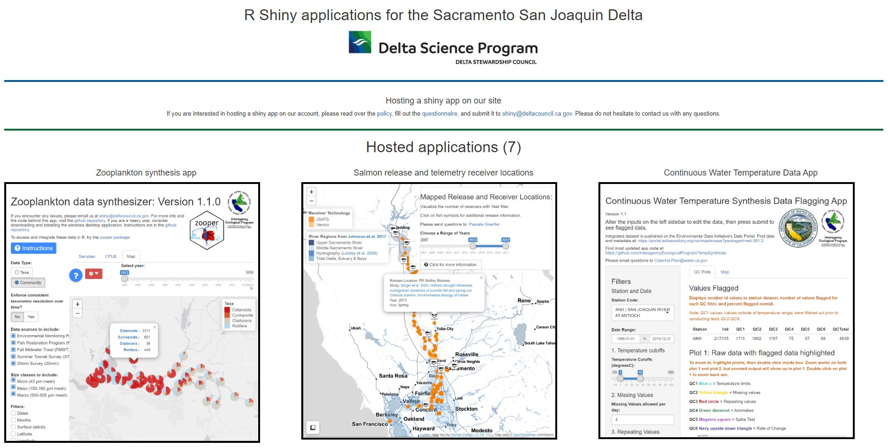Click the blue Instructions button in Zooplankton app

point(34,248)
